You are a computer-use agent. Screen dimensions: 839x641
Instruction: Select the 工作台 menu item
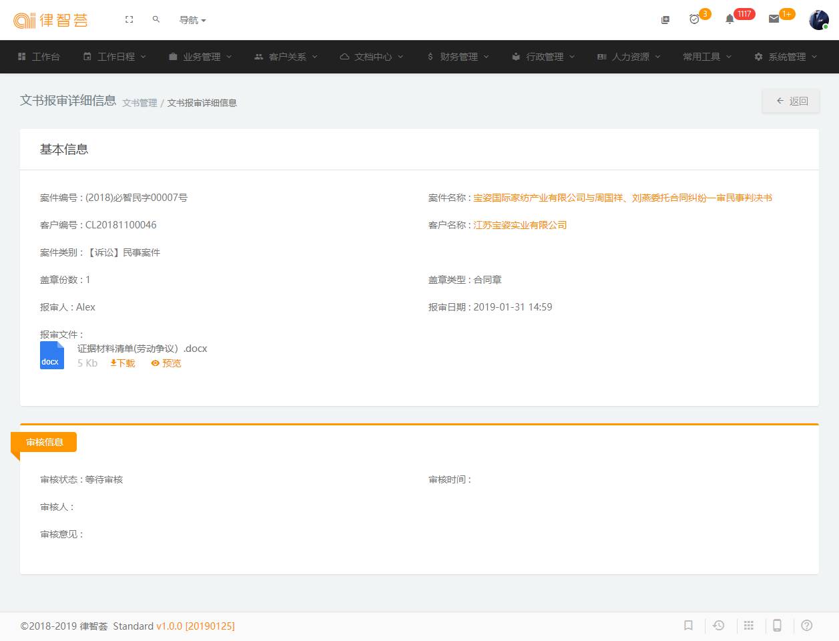(40, 57)
